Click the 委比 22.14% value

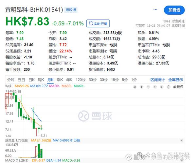[x=66, y=51]
